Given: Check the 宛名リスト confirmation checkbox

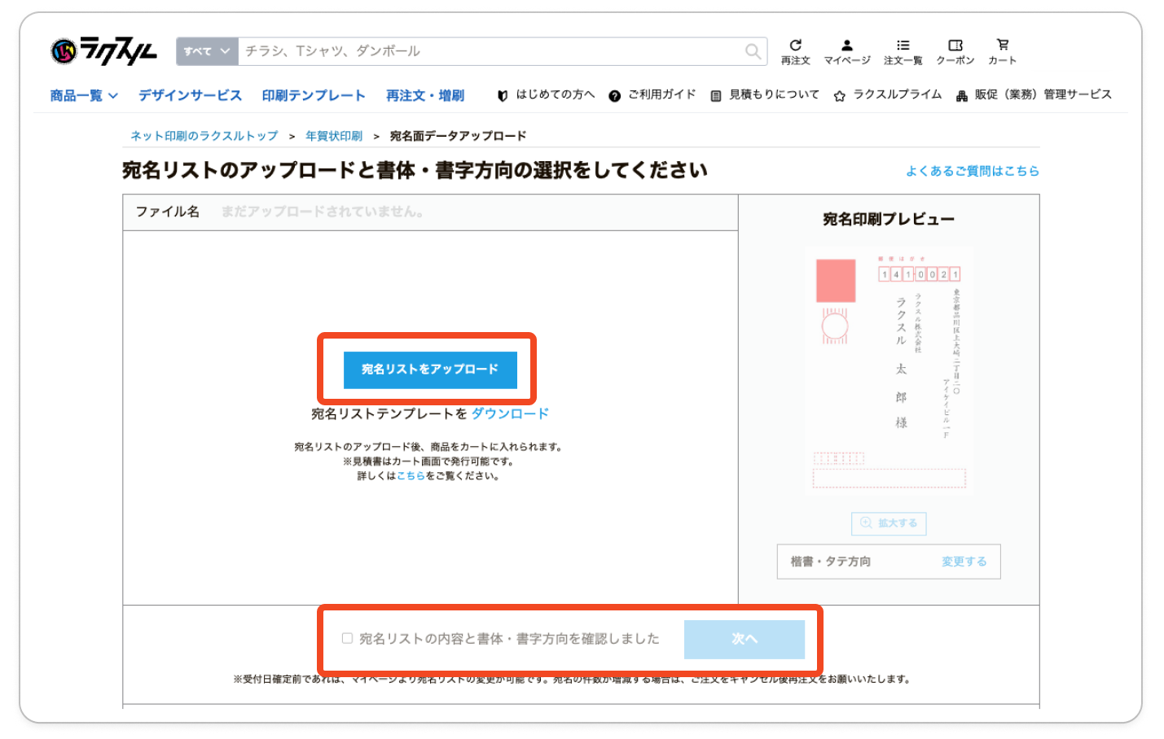Looking at the screenshot, I should point(348,639).
